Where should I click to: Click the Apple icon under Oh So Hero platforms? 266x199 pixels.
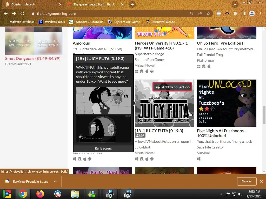coord(209,67)
